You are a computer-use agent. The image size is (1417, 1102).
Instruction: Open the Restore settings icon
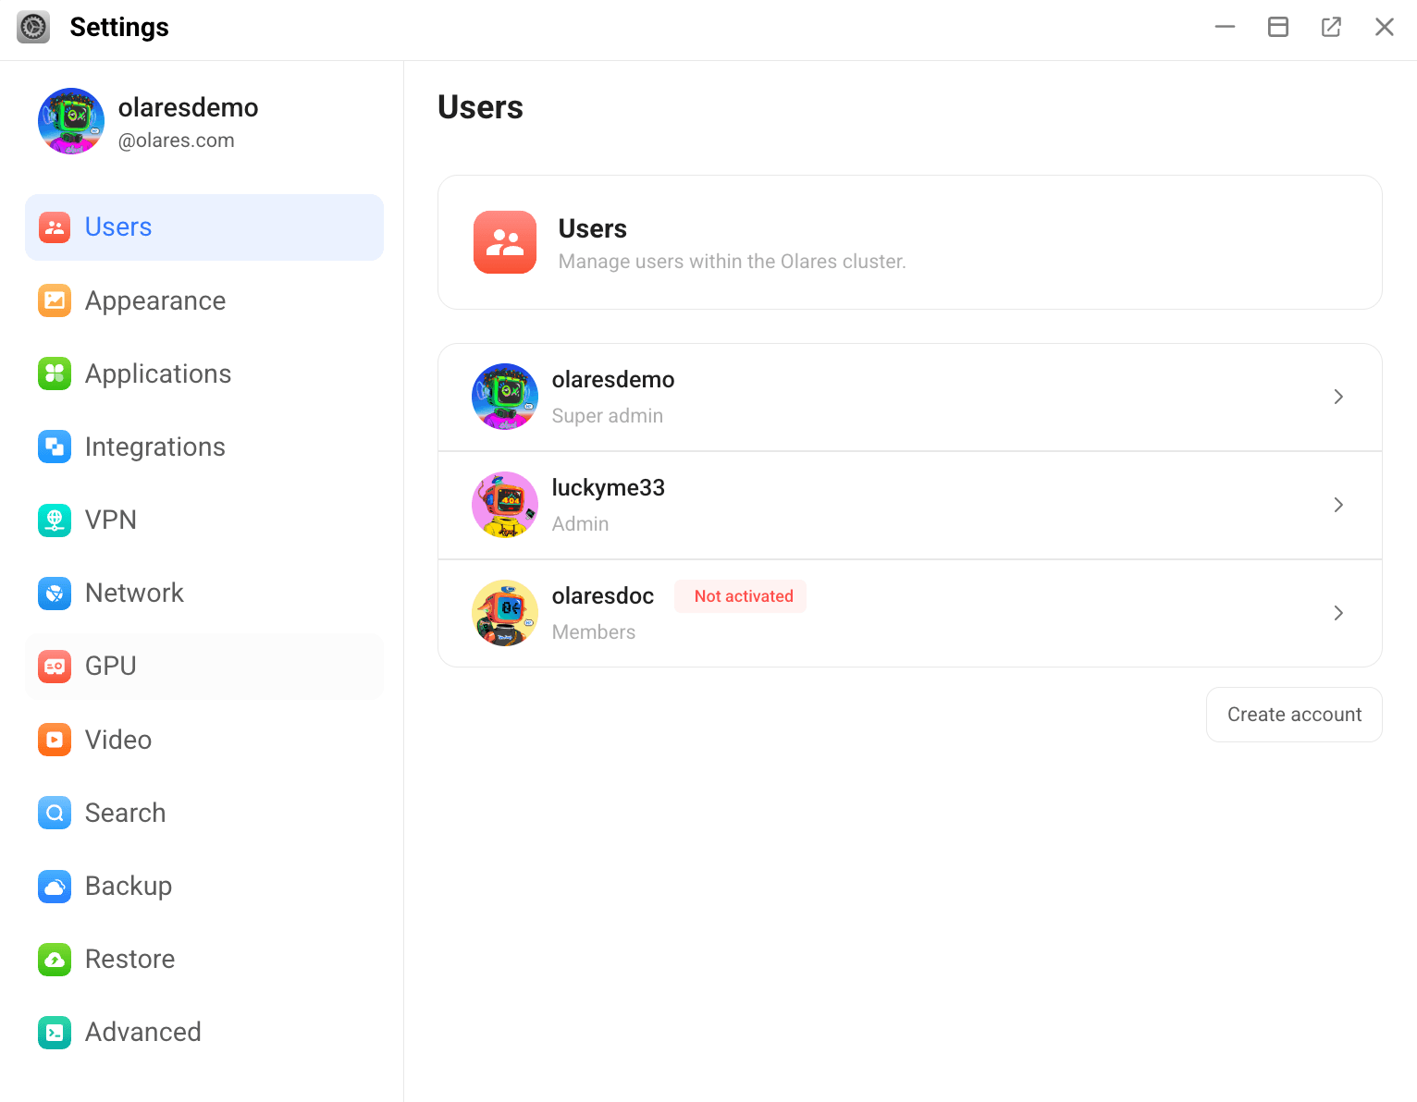(55, 959)
